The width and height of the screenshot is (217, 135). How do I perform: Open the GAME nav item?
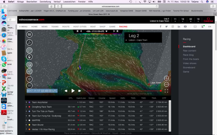click(112, 27)
